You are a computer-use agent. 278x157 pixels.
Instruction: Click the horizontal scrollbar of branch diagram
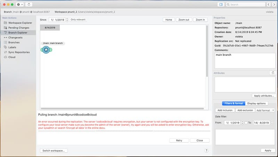tap(122, 108)
